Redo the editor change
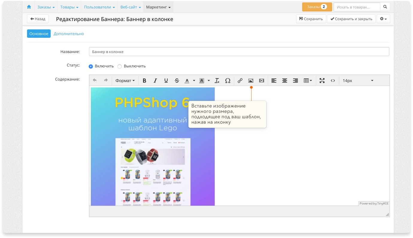Image resolution: width=413 pixels, height=238 pixels. coord(106,80)
